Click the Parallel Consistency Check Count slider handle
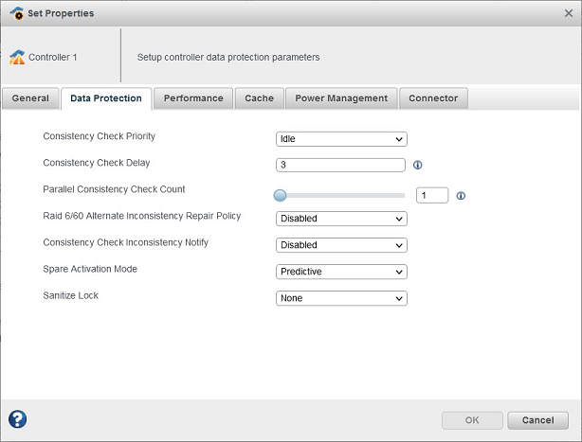The image size is (582, 442). (280, 196)
